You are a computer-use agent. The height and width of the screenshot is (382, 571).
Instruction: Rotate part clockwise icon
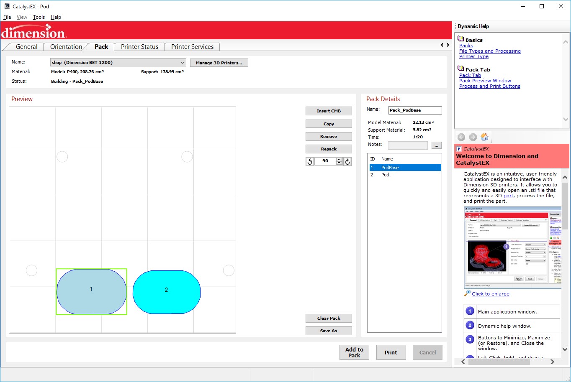(x=347, y=161)
